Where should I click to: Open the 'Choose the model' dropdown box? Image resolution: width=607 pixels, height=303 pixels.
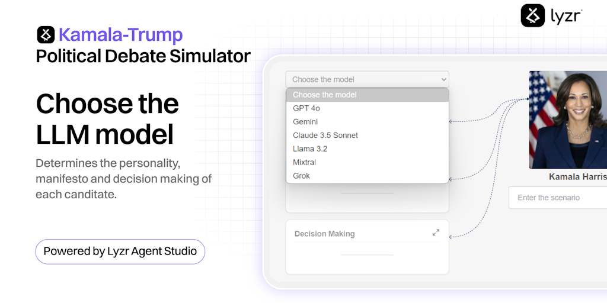coord(367,79)
